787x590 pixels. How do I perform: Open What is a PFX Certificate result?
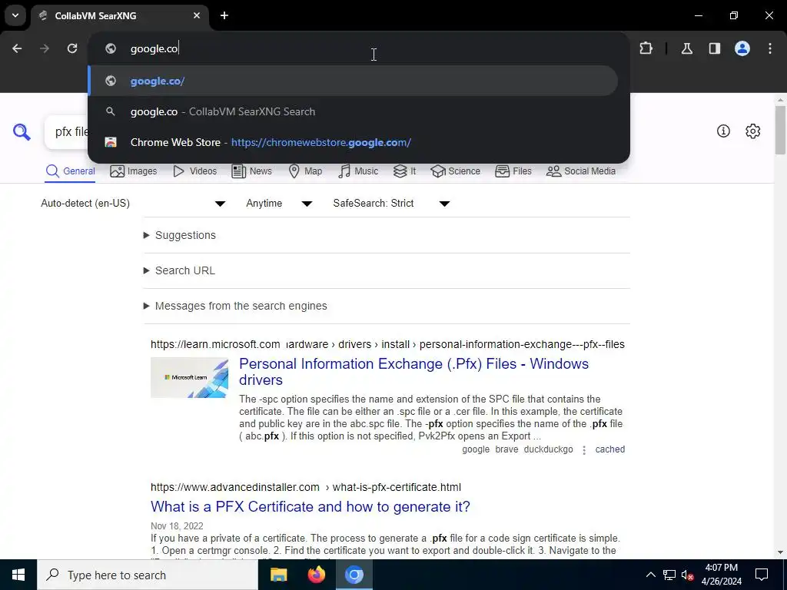310,507
